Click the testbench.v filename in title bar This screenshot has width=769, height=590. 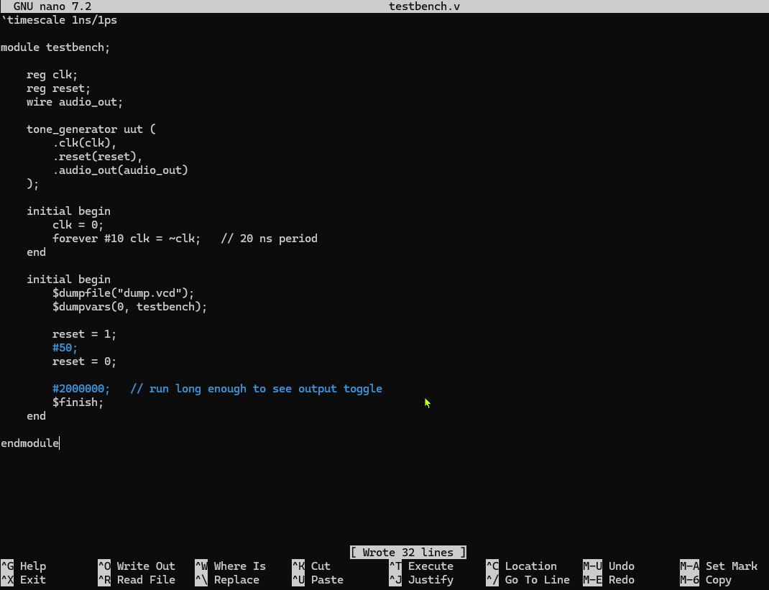pos(424,6)
